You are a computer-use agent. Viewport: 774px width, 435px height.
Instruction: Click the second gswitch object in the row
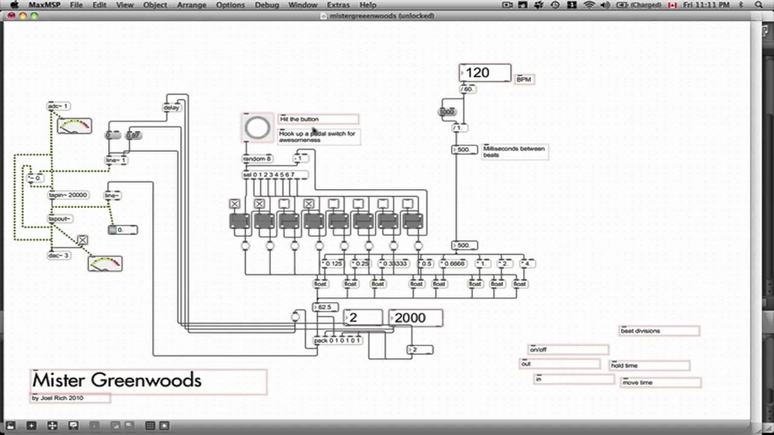coord(264,222)
